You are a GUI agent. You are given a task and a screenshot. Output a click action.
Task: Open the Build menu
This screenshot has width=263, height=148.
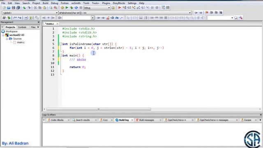45,3
